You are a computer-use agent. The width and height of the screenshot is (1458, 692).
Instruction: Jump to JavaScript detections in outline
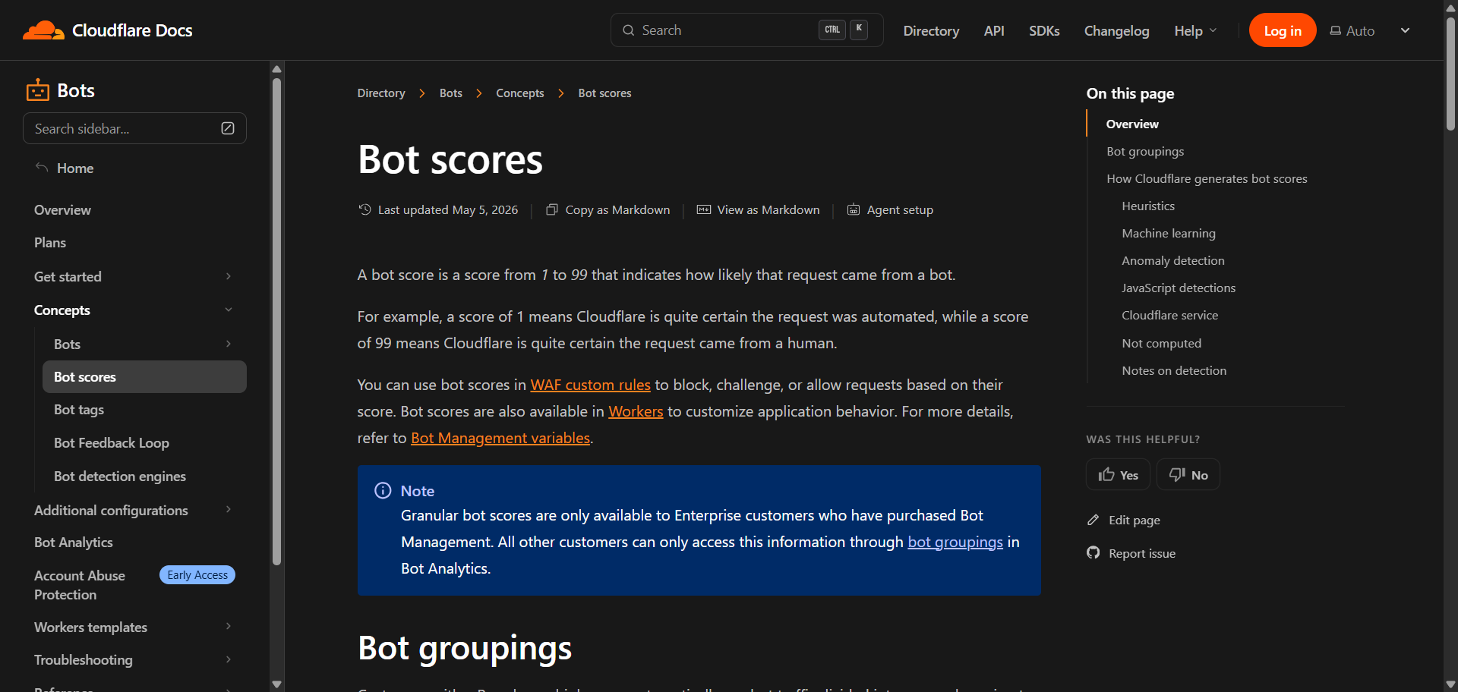point(1179,288)
